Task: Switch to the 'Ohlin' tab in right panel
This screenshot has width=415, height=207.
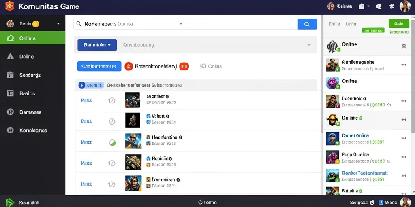Action: 351,24
